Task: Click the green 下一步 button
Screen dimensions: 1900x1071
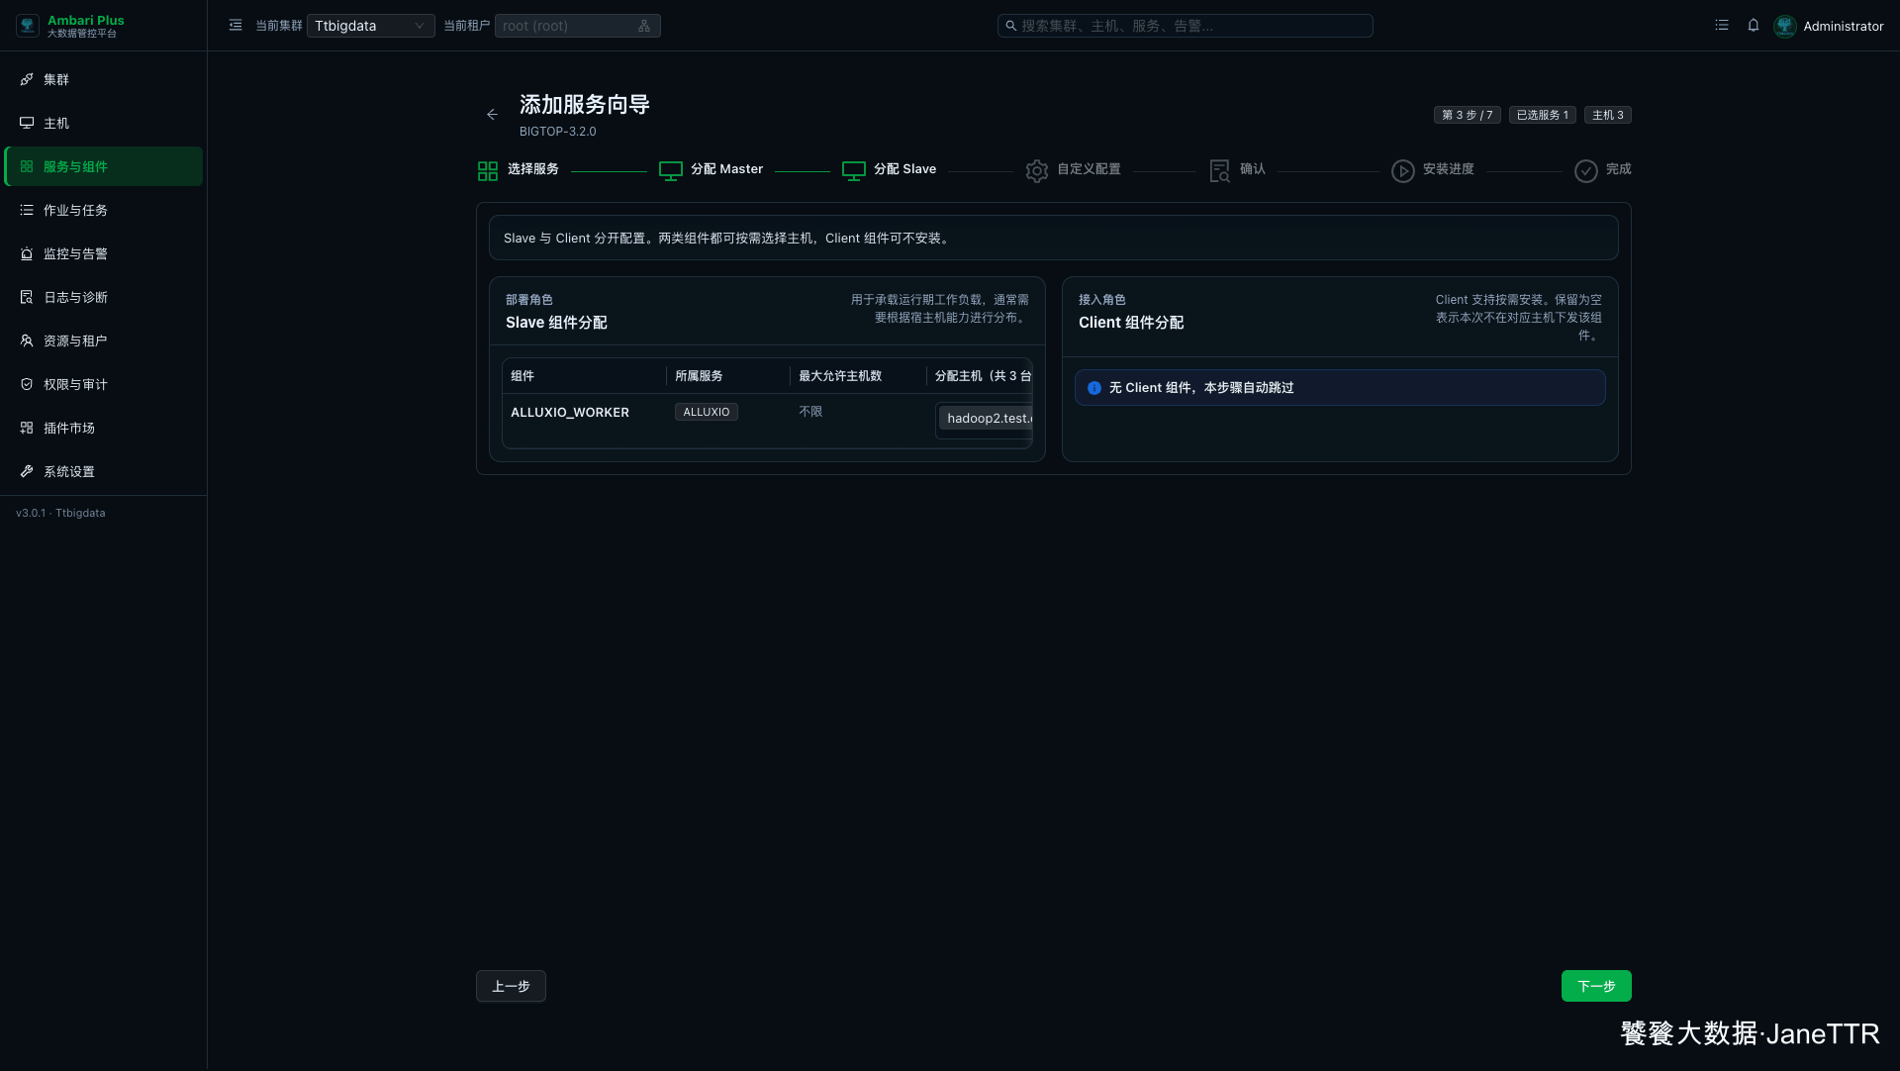Action: (1596, 986)
